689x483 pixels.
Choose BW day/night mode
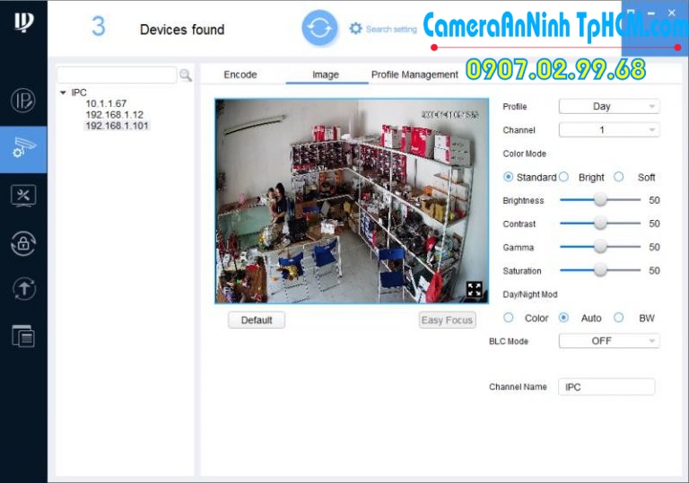pos(619,318)
